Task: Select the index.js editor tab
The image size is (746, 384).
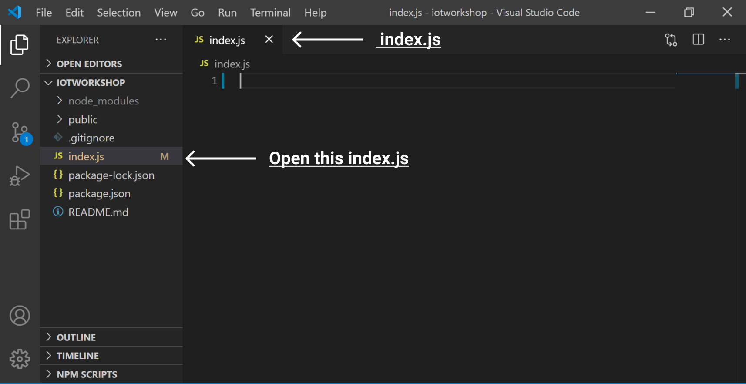Action: tap(232, 40)
